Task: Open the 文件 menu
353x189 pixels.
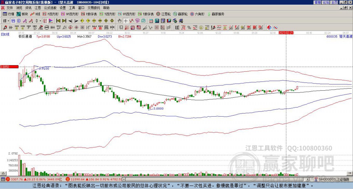Action: [10, 8]
